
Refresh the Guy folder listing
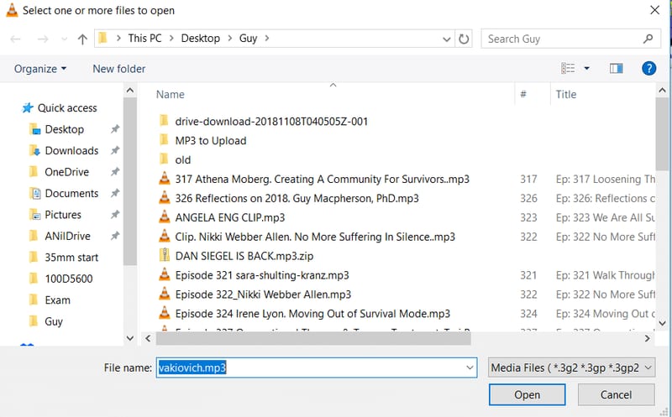click(464, 39)
